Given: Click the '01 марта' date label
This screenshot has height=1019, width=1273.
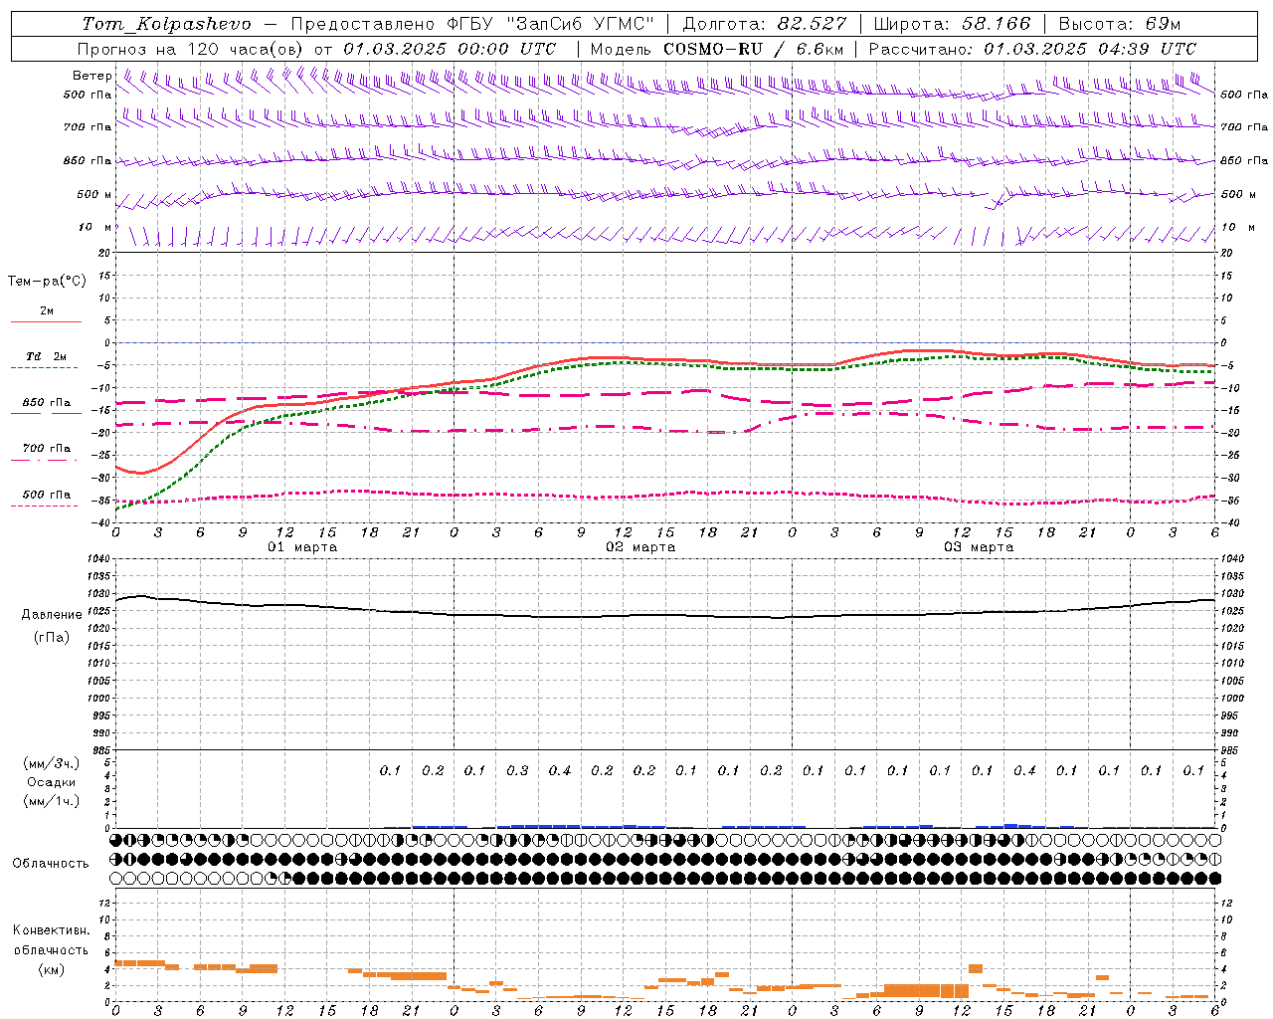Looking at the screenshot, I should (302, 547).
